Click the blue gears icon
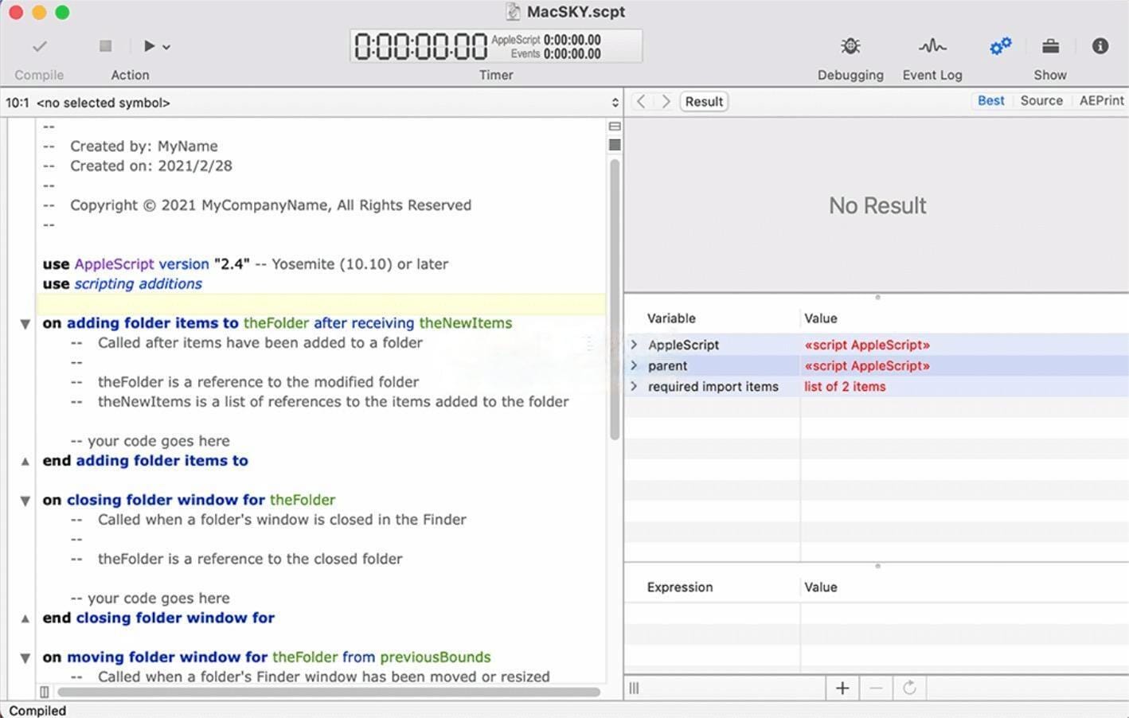This screenshot has width=1129, height=718. tap(1000, 46)
